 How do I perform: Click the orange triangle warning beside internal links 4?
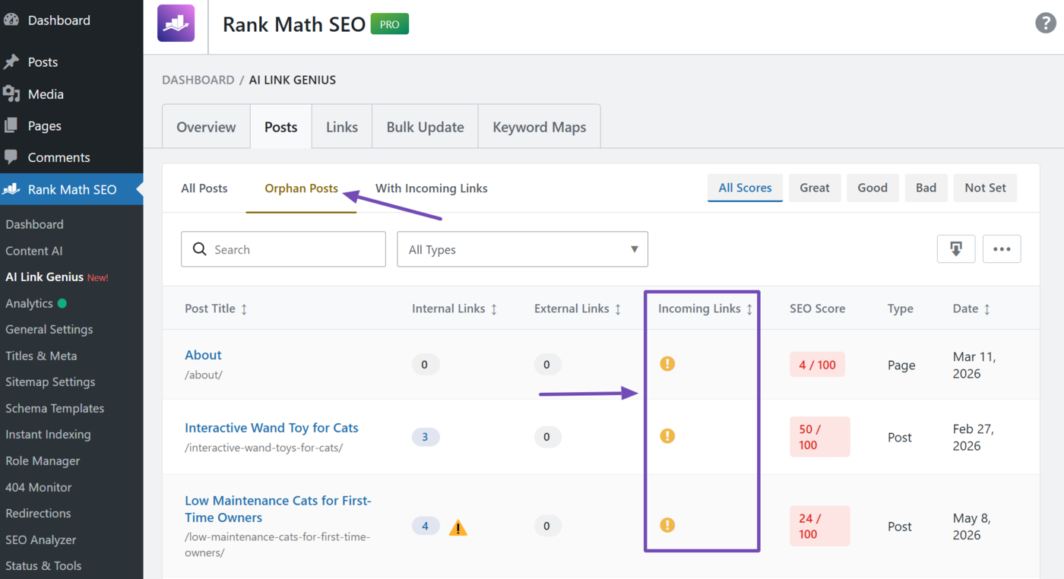[458, 527]
